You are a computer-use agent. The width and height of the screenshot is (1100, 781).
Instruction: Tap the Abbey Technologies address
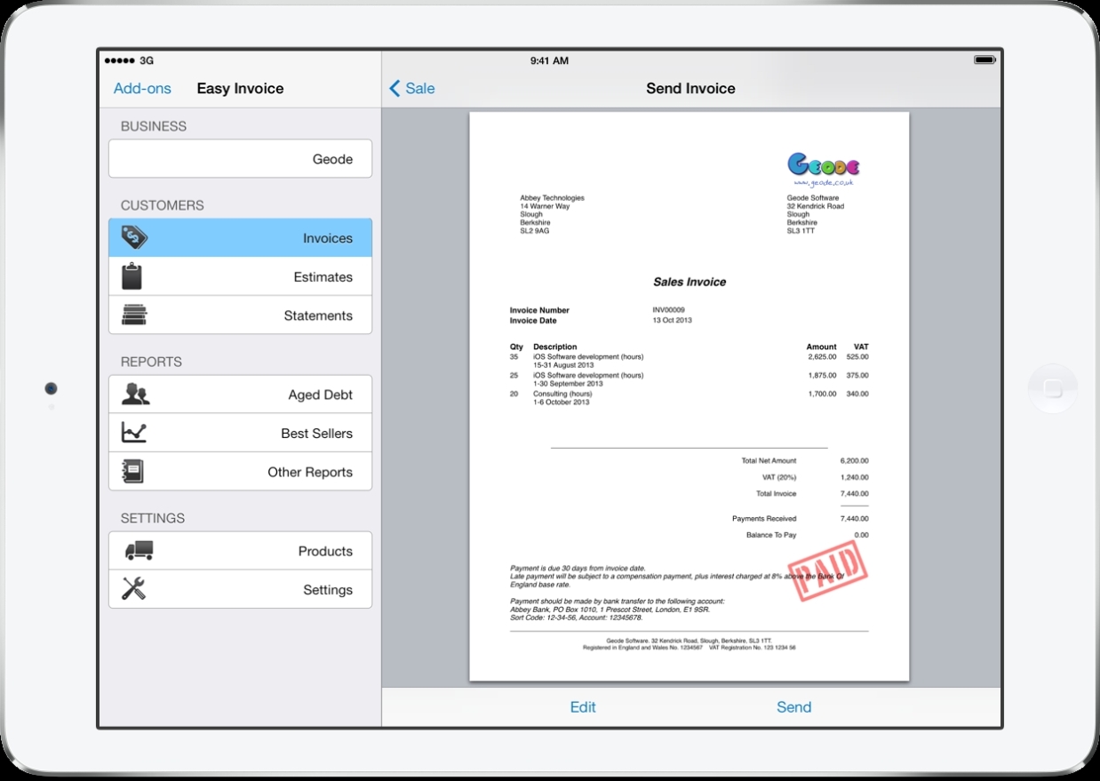[552, 214]
